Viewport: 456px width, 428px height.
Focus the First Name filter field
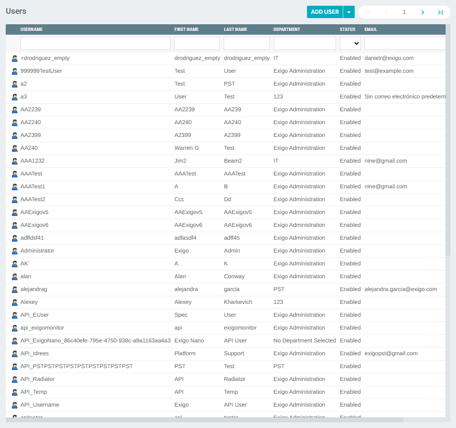(x=197, y=43)
